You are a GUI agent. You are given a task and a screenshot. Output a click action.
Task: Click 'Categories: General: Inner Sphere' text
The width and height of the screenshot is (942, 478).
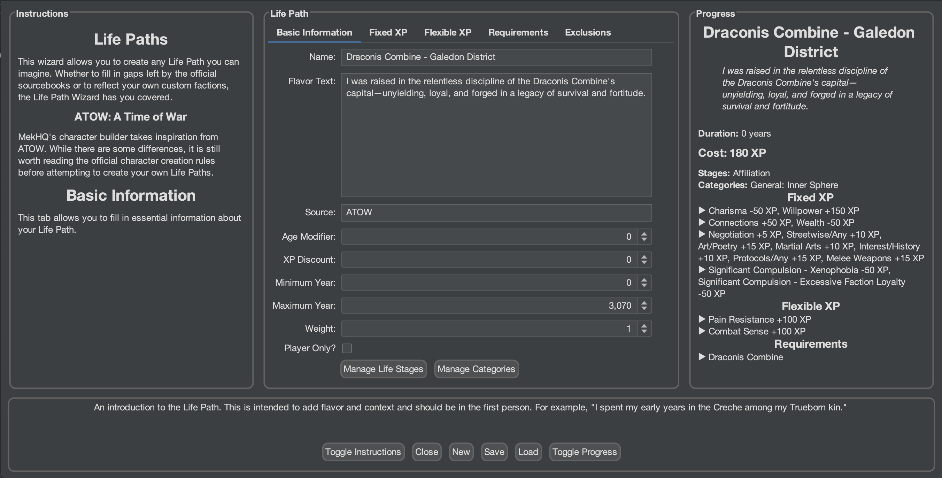(x=768, y=185)
